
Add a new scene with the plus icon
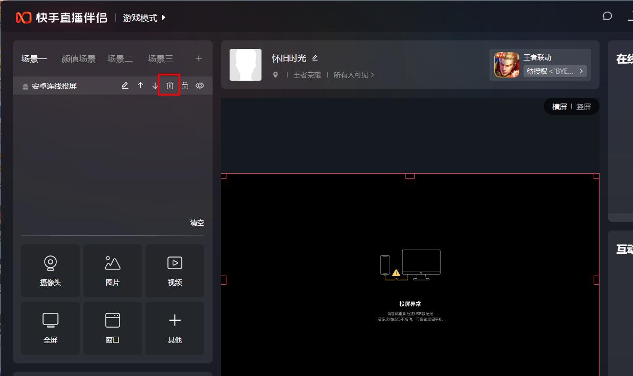point(199,59)
